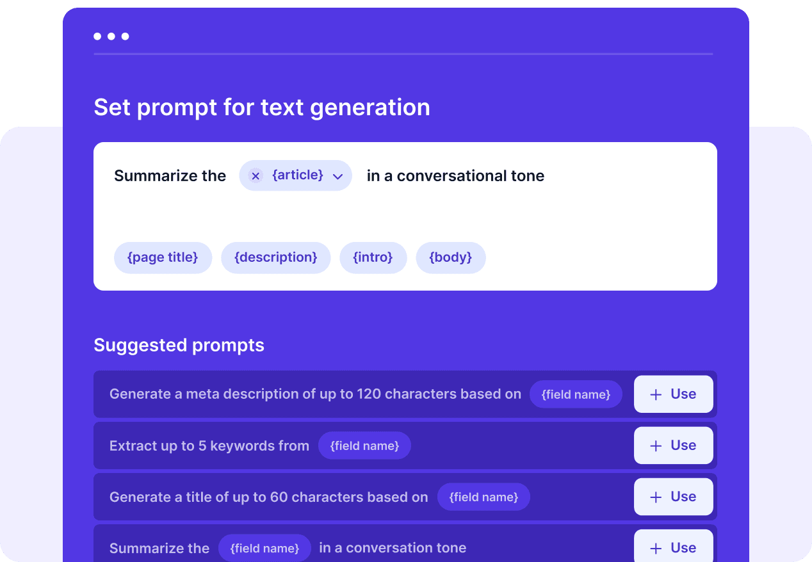Click the third window dot icon
The height and width of the screenshot is (562, 812).
pos(126,36)
